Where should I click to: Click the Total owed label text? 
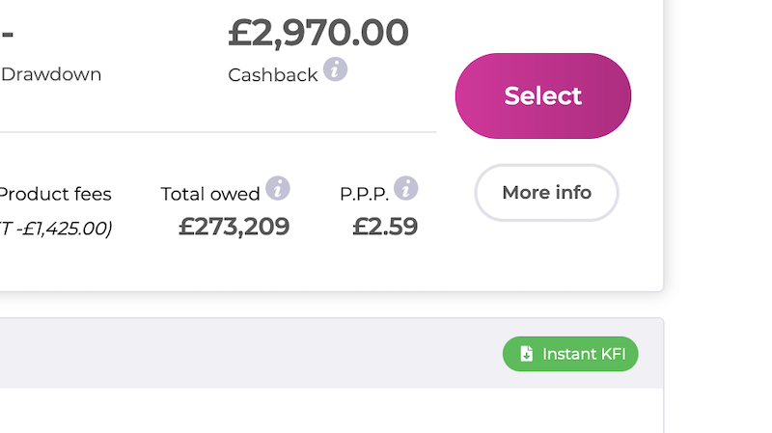point(210,194)
